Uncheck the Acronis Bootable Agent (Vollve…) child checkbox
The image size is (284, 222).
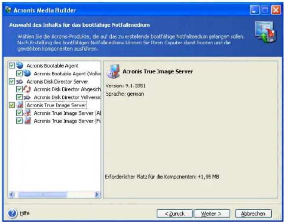(x=19, y=74)
